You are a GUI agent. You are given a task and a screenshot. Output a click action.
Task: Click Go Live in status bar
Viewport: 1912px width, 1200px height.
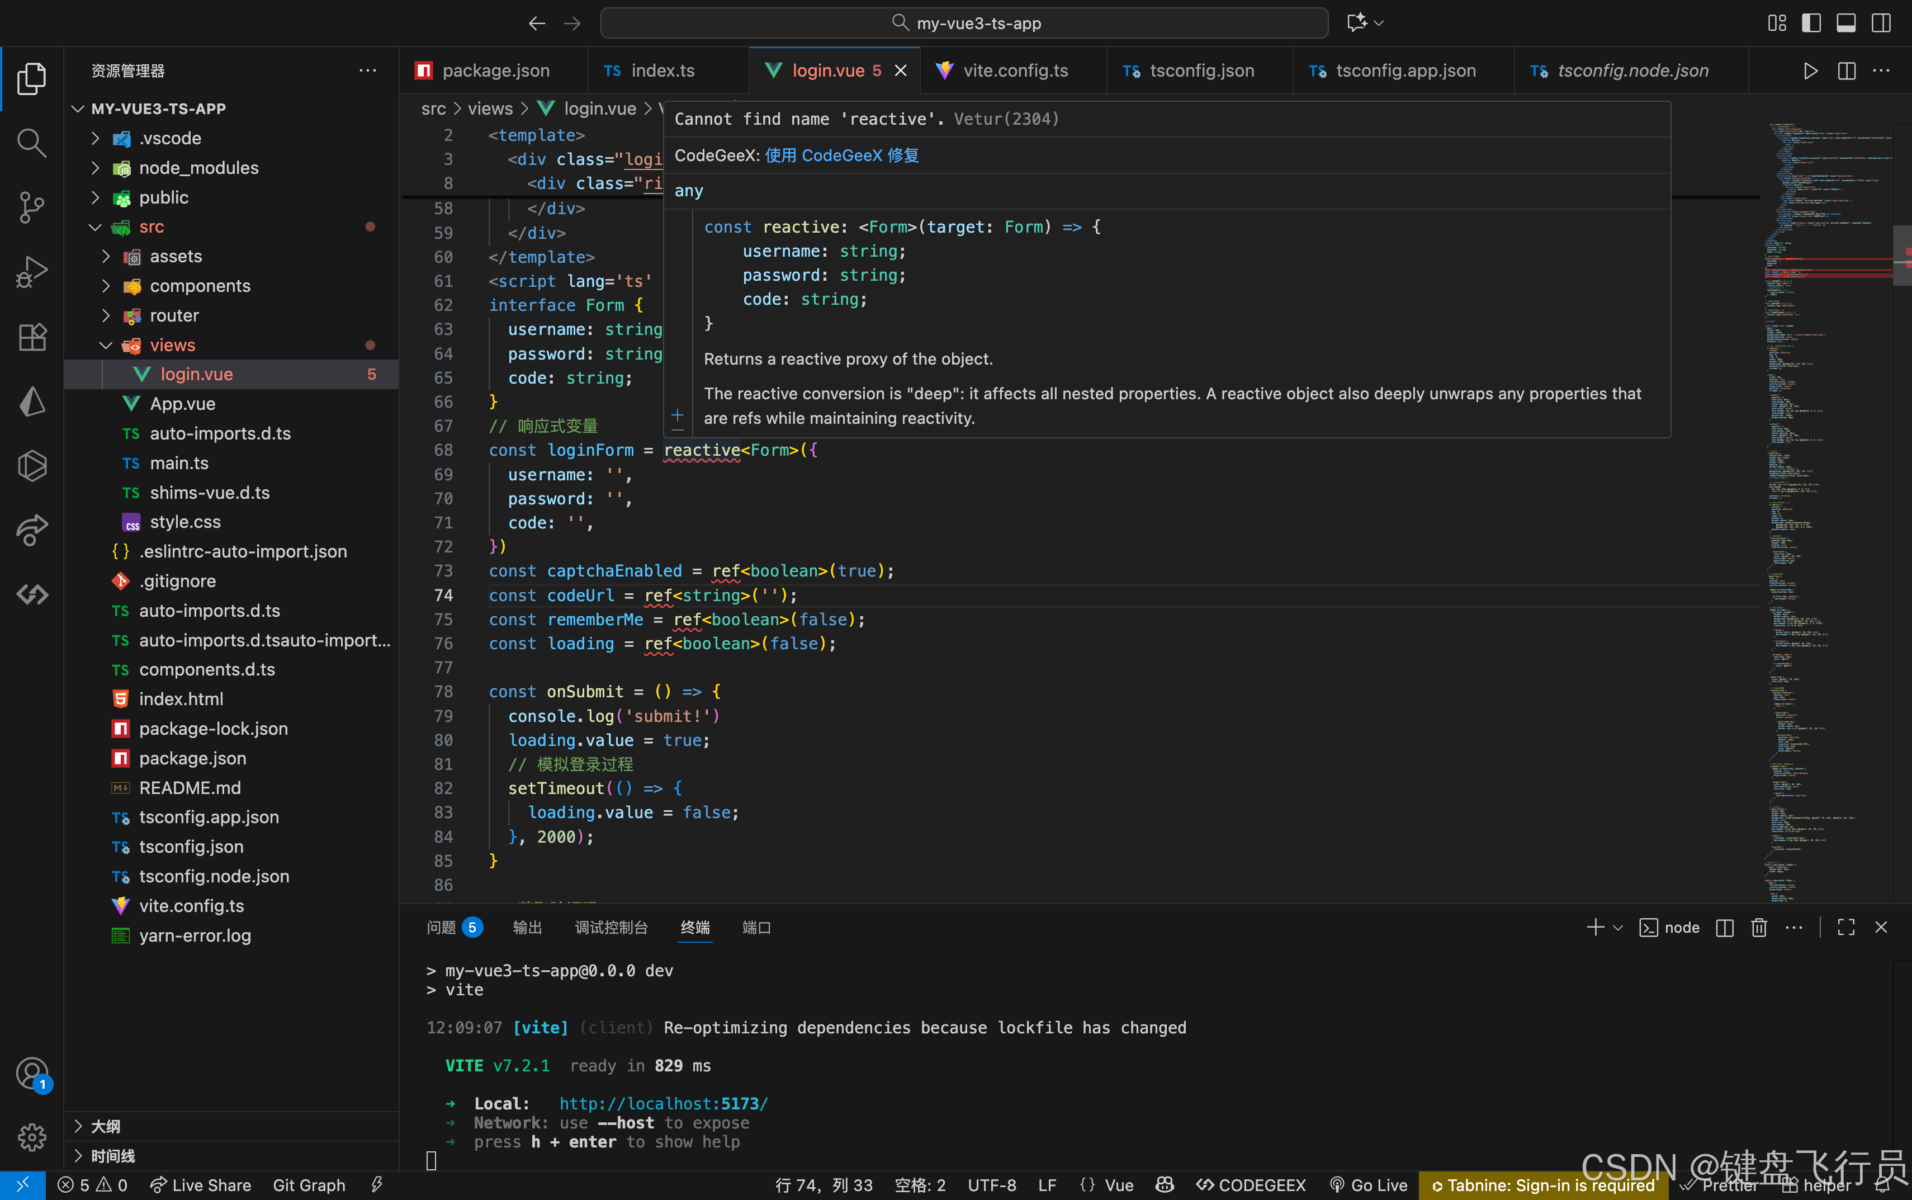[x=1369, y=1185]
